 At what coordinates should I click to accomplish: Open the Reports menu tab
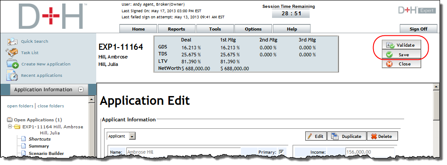(176, 29)
